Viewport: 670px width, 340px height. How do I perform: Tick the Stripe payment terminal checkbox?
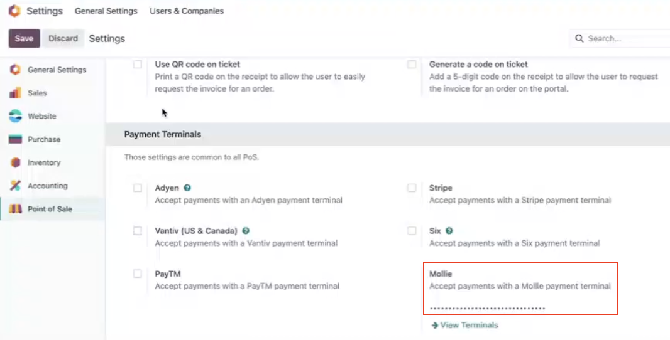click(412, 188)
